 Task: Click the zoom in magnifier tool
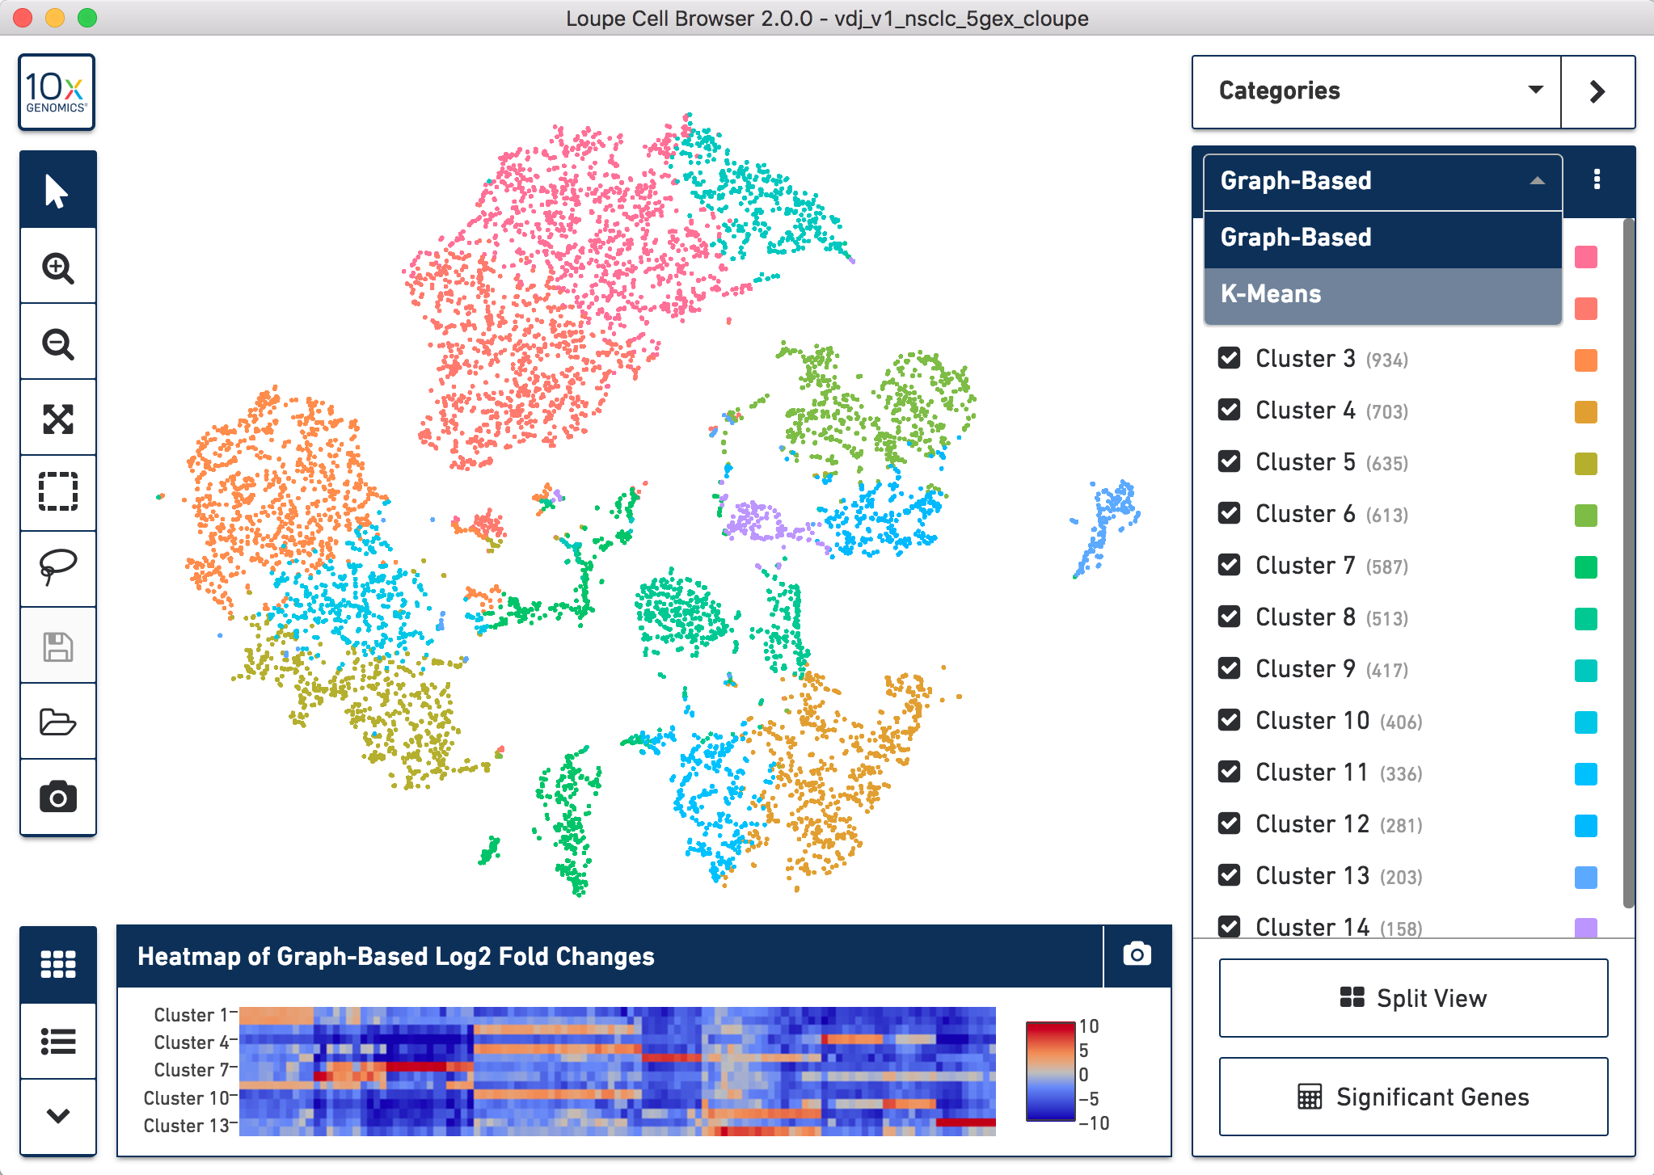(x=57, y=267)
